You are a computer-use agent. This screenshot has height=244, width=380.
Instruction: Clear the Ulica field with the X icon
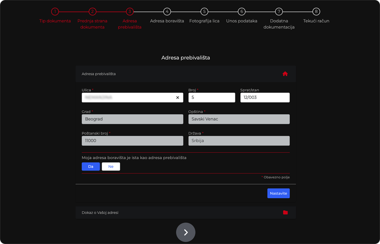[177, 98]
